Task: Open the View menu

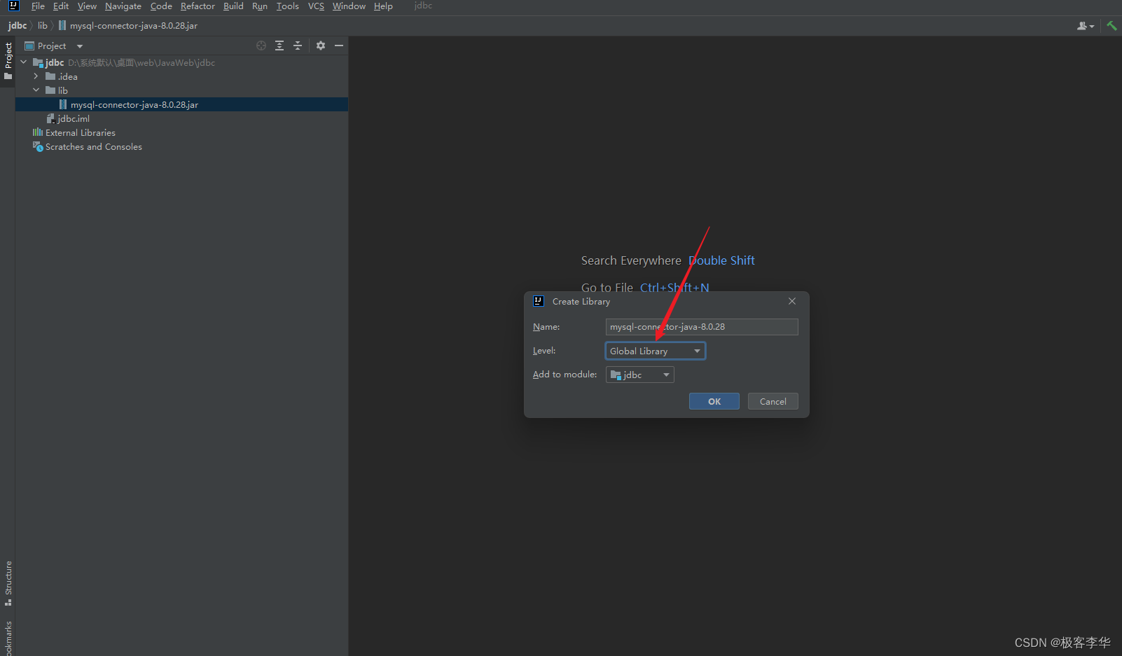Action: (87, 6)
